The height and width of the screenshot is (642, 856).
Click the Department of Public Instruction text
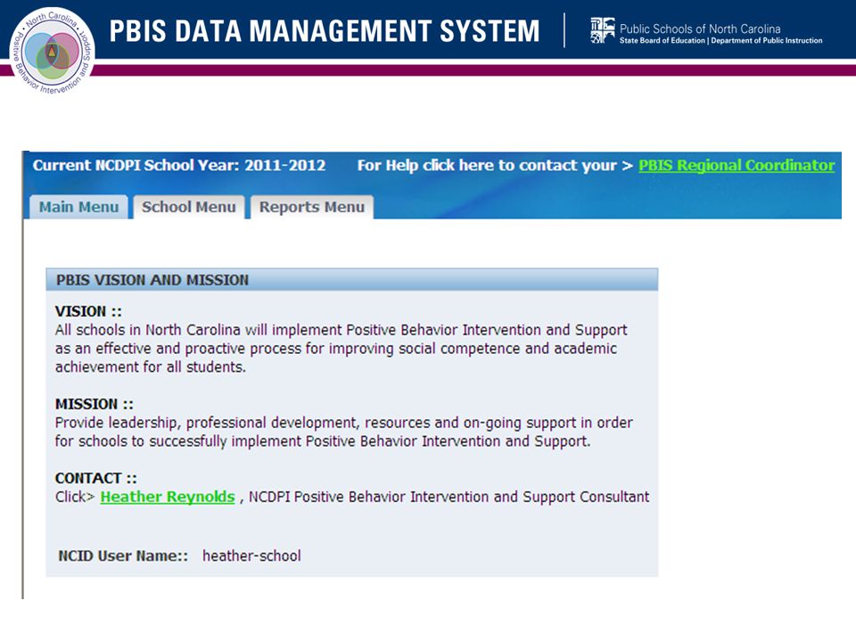pyautogui.click(x=767, y=40)
